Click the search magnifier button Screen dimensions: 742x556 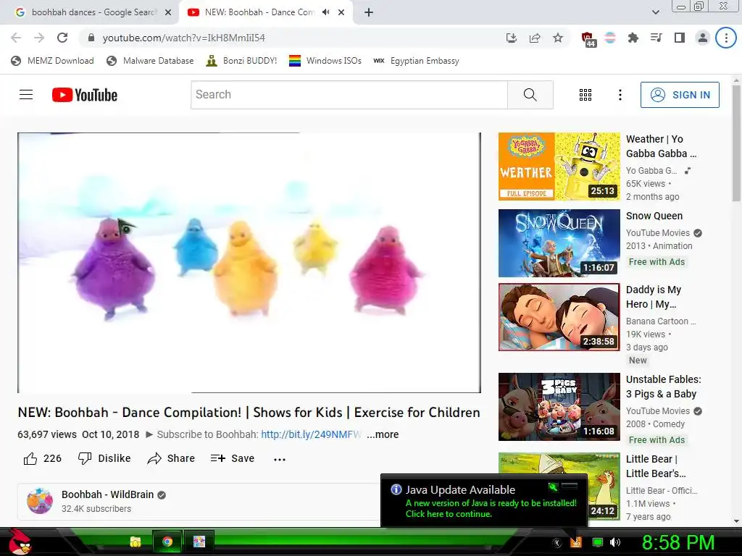click(530, 95)
